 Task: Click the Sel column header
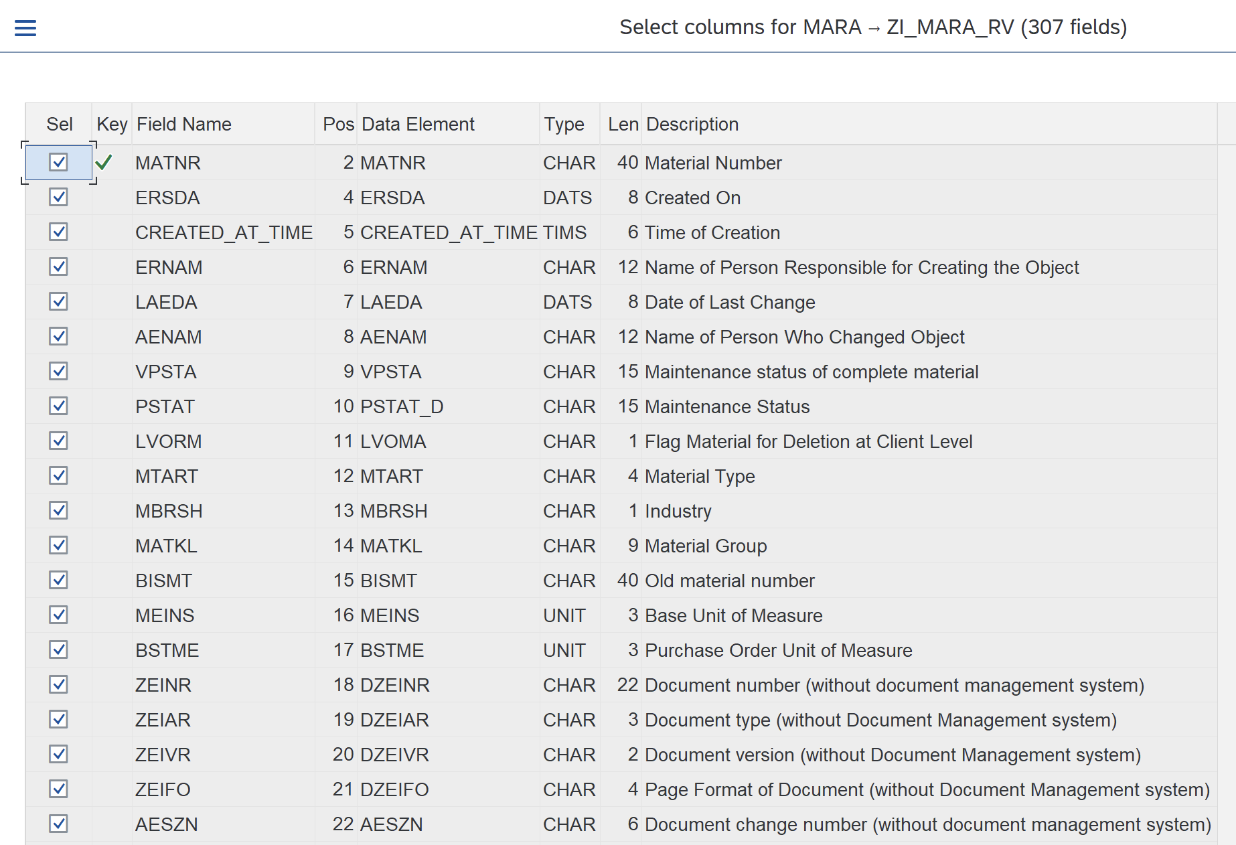point(59,125)
